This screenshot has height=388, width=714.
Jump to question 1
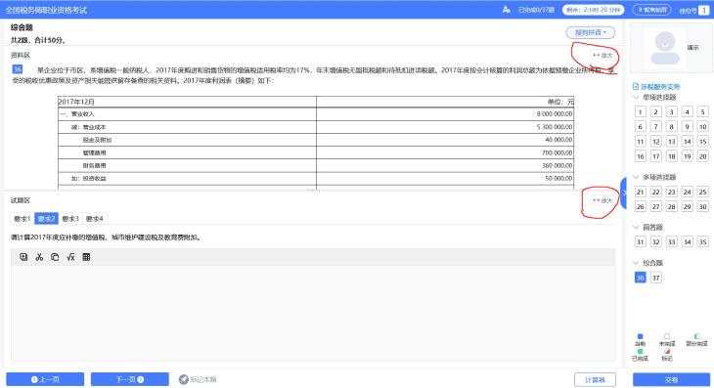click(641, 111)
